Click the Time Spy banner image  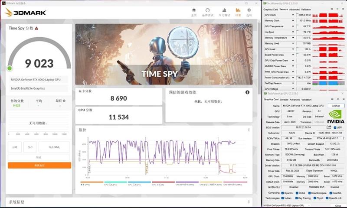(164, 54)
